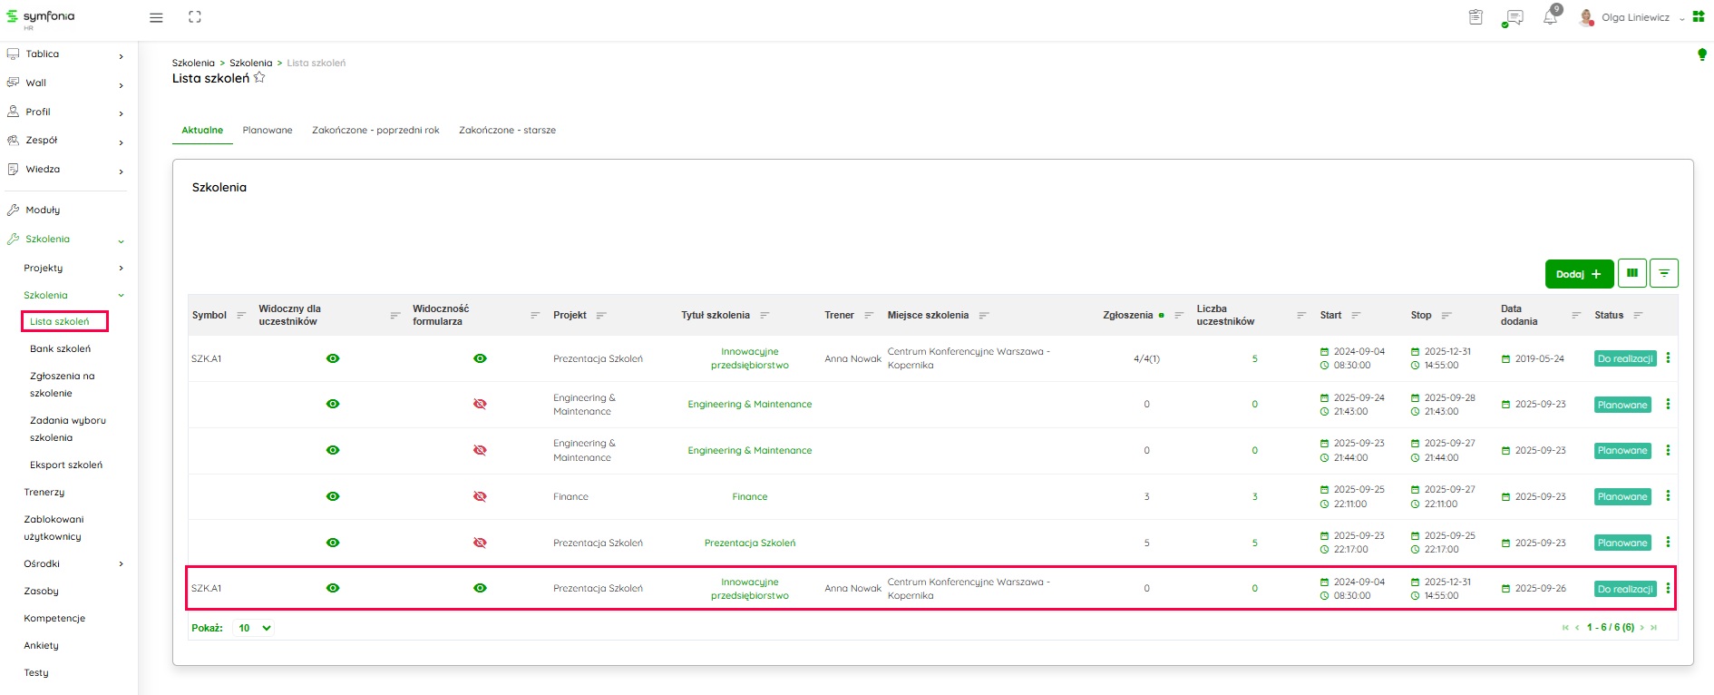This screenshot has height=695, width=1714.
Task: Switch to Zakończone - poprzedni rok tab
Action: (375, 130)
